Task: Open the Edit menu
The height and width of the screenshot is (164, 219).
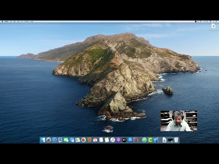Action: point(14,22)
